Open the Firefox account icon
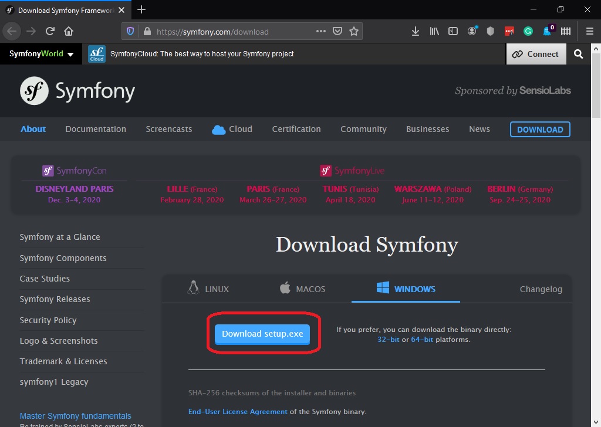Image resolution: width=601 pixels, height=427 pixels. tap(472, 32)
